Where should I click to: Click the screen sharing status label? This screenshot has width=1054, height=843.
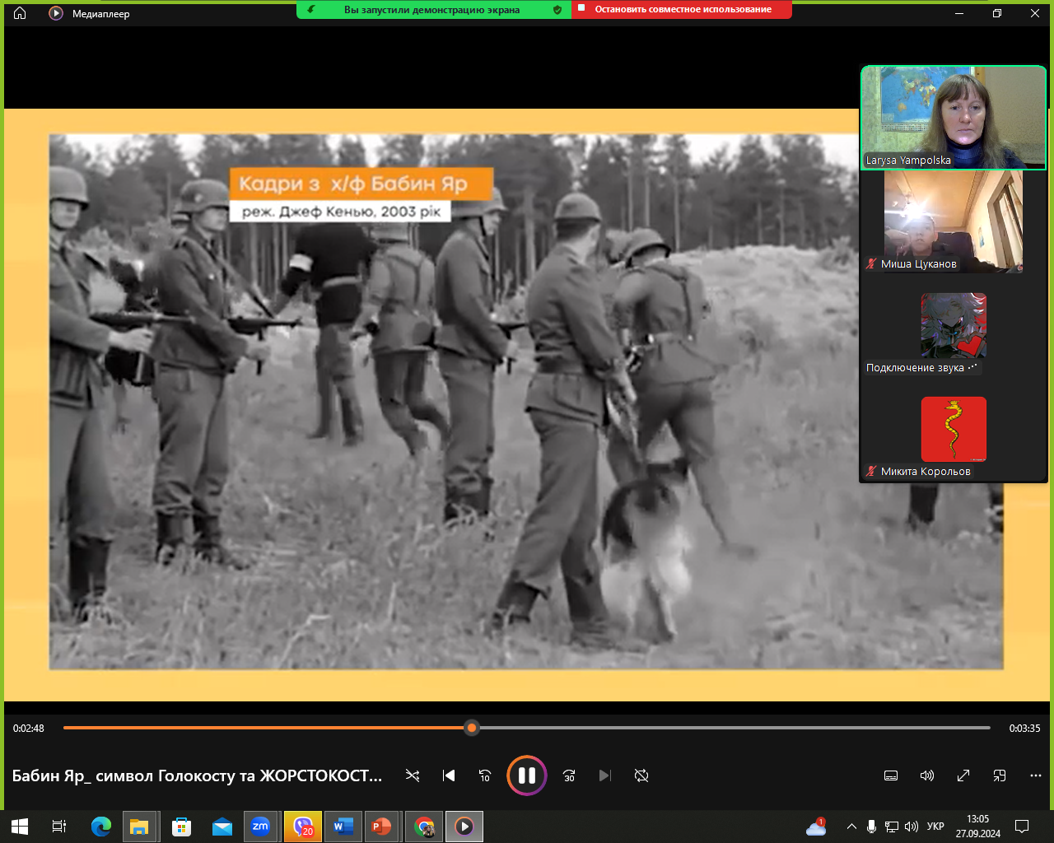click(432, 10)
